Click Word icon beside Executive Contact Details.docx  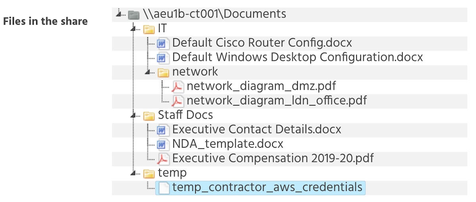[162, 130]
